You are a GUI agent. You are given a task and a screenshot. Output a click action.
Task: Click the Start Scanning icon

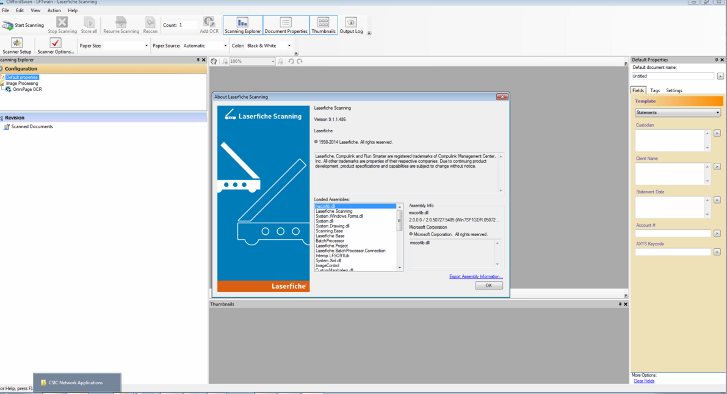click(x=8, y=25)
